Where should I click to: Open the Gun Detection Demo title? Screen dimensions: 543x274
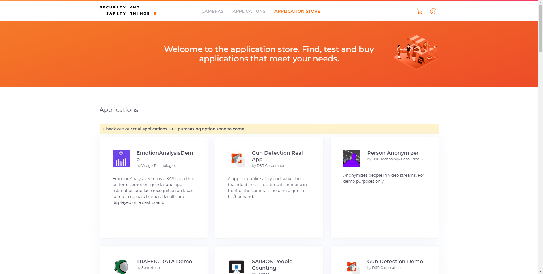[x=395, y=261]
